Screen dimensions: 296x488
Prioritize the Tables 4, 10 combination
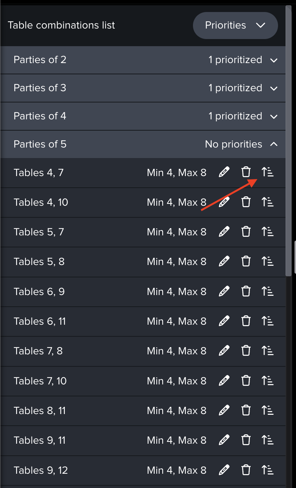268,202
